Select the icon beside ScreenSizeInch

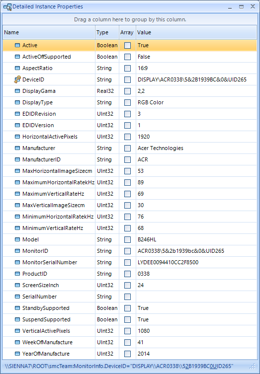coord(17,285)
